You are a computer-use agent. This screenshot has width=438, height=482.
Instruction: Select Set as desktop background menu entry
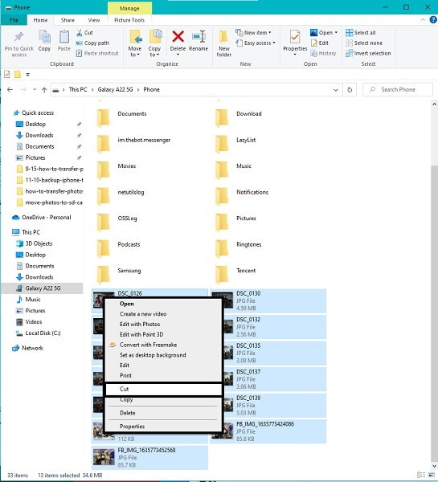pos(153,355)
